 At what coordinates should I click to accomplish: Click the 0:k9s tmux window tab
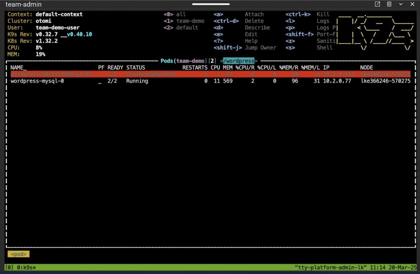26,267
